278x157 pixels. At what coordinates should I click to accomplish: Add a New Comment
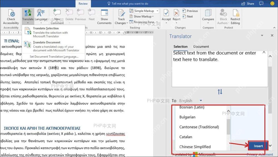[x=57, y=17]
